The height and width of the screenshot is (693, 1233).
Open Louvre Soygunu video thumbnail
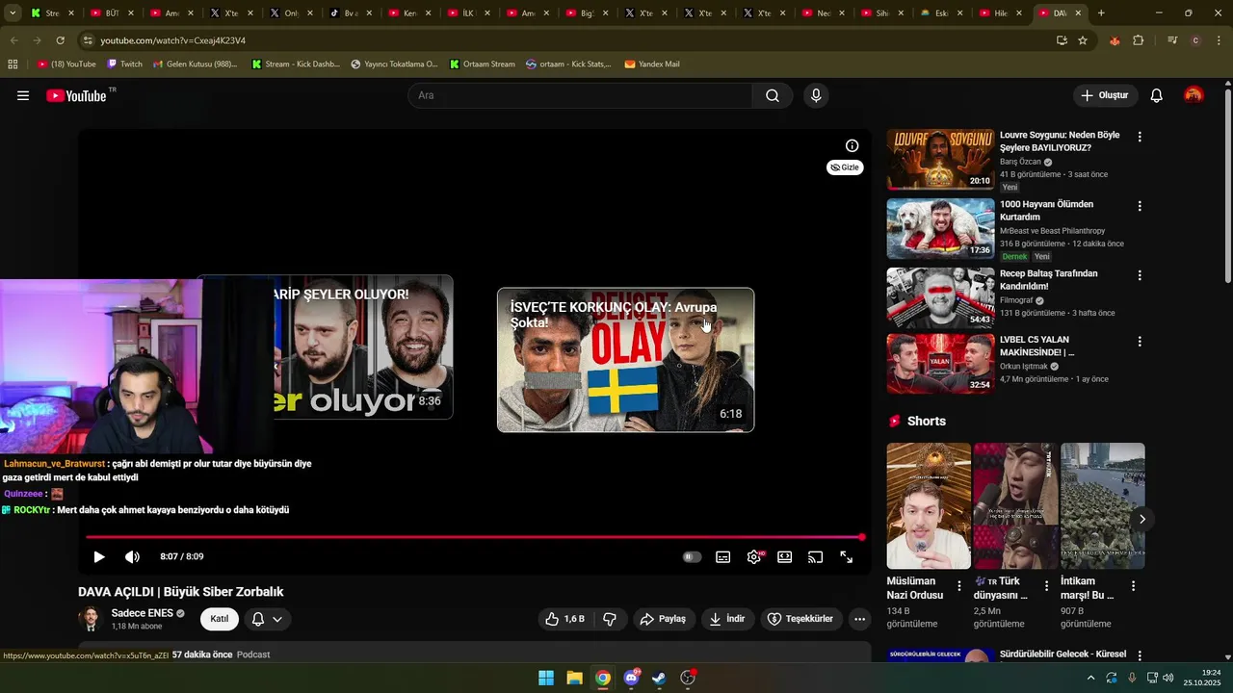940,159
